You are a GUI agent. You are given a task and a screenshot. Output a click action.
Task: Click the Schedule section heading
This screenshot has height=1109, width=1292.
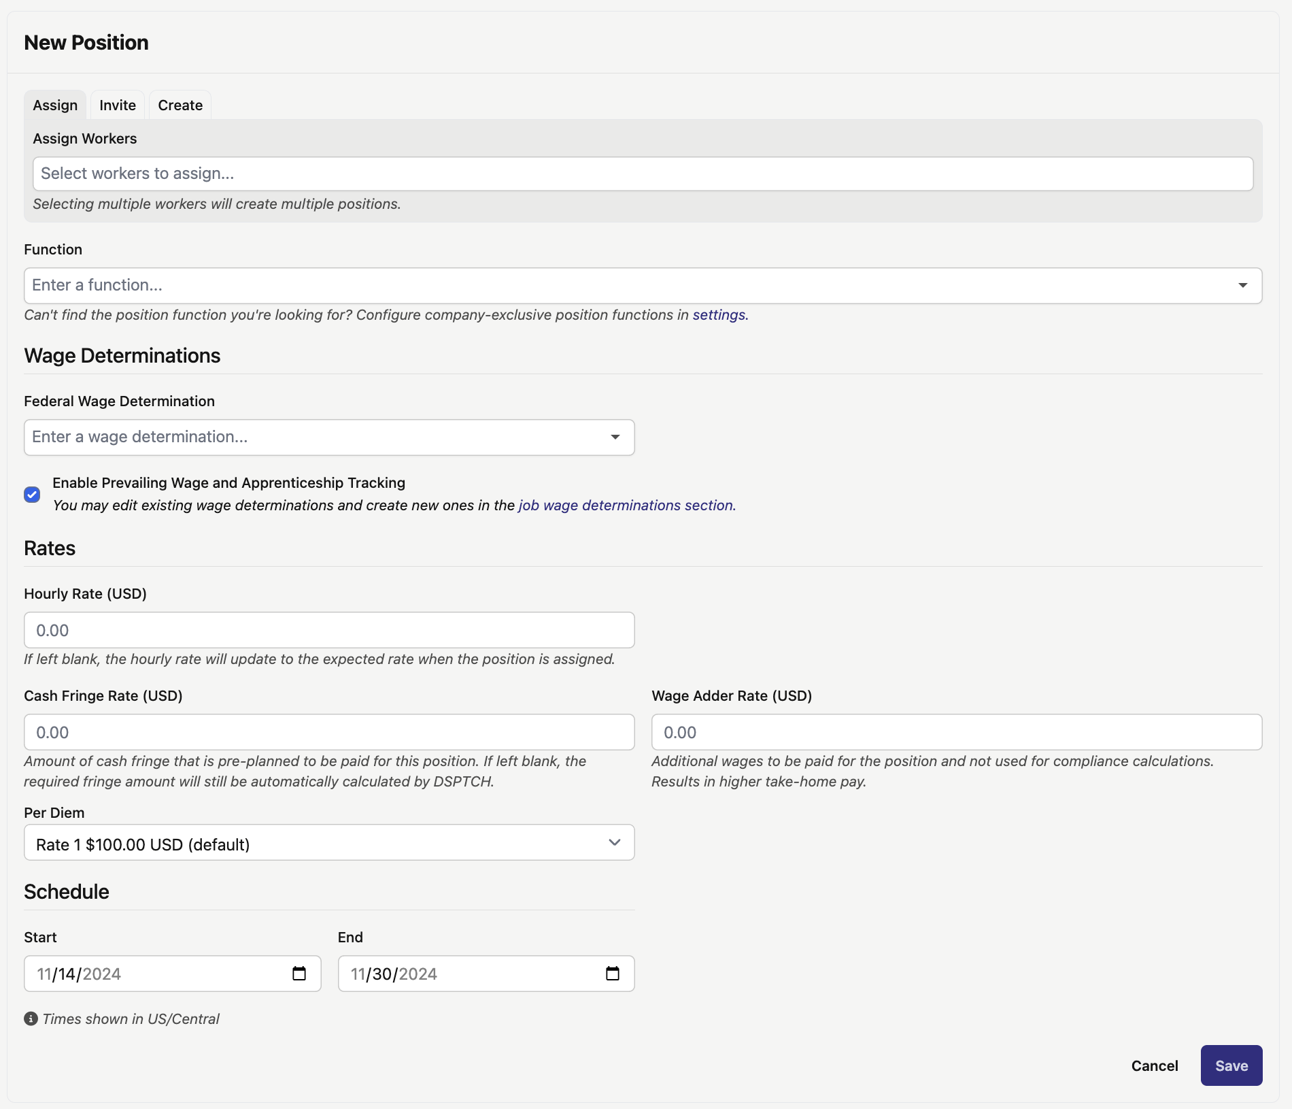67,891
